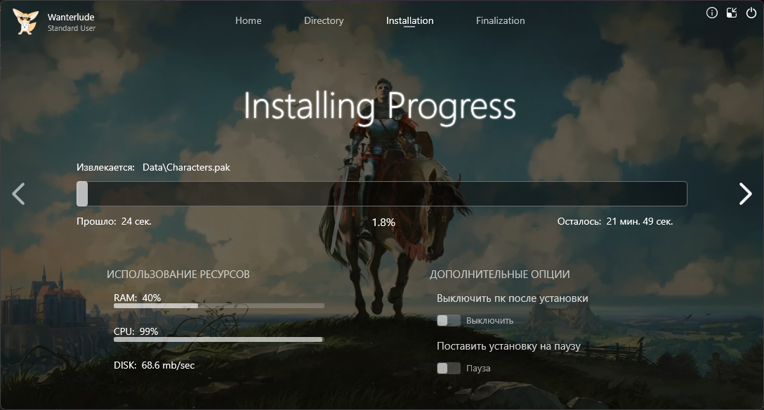
Task: Advance with the right chevron arrow
Action: (745, 194)
